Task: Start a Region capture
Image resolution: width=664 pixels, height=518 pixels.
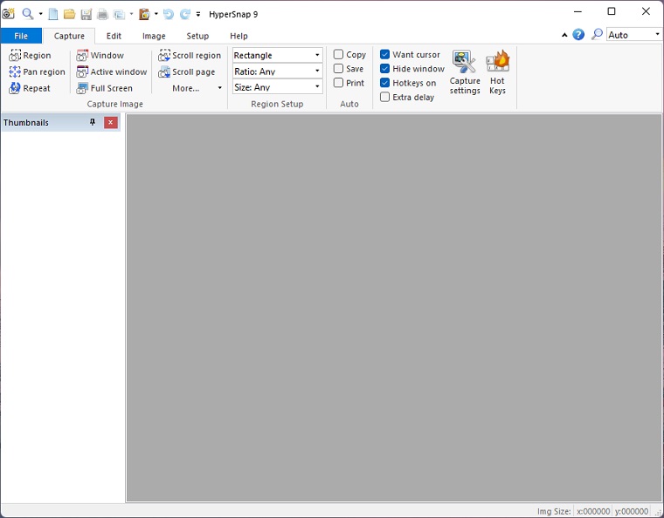Action: point(30,55)
